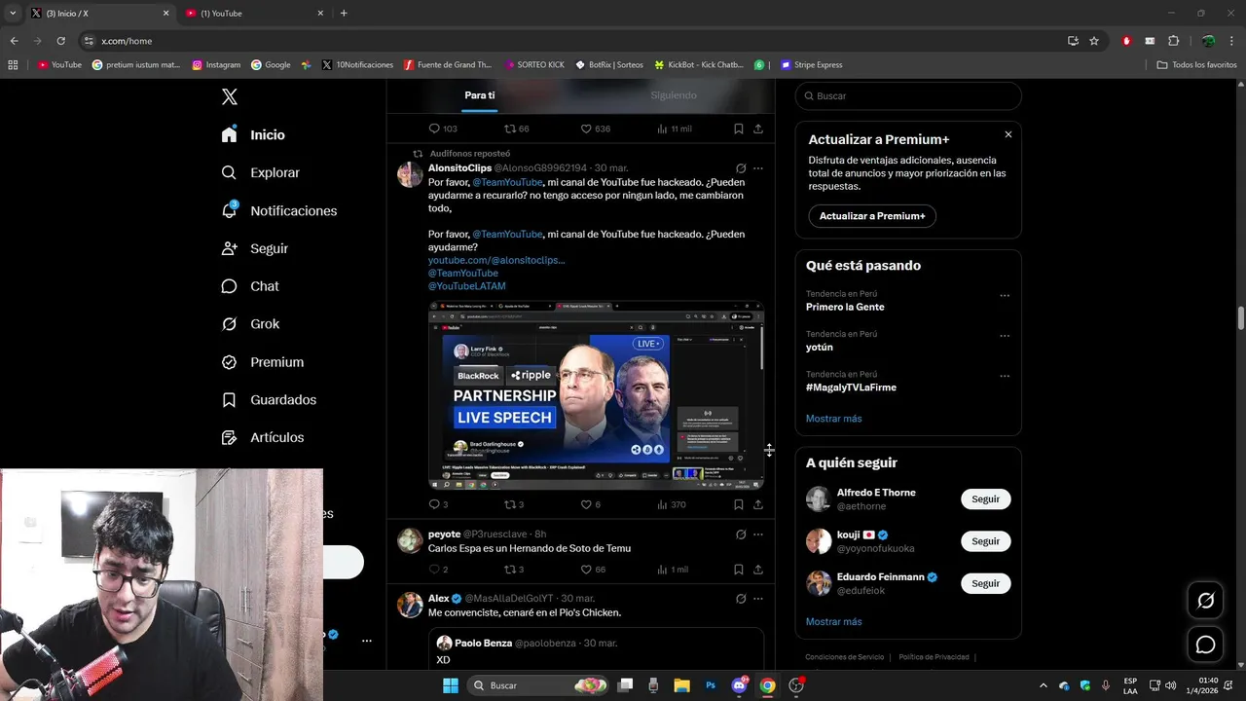Click page vertical scrollbar thumb
The width and height of the screenshot is (1246, 701).
point(1241,318)
